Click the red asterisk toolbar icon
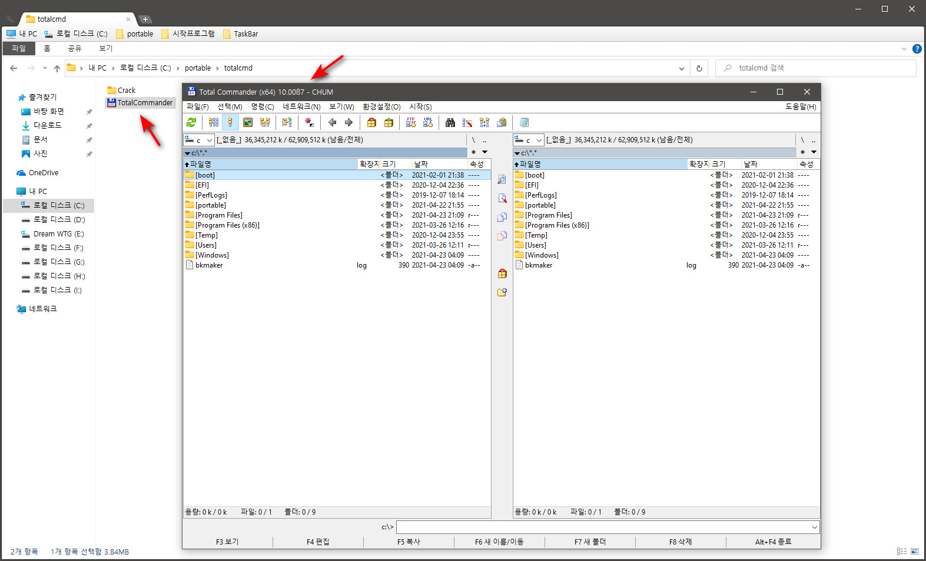This screenshot has width=926, height=561. tap(309, 122)
